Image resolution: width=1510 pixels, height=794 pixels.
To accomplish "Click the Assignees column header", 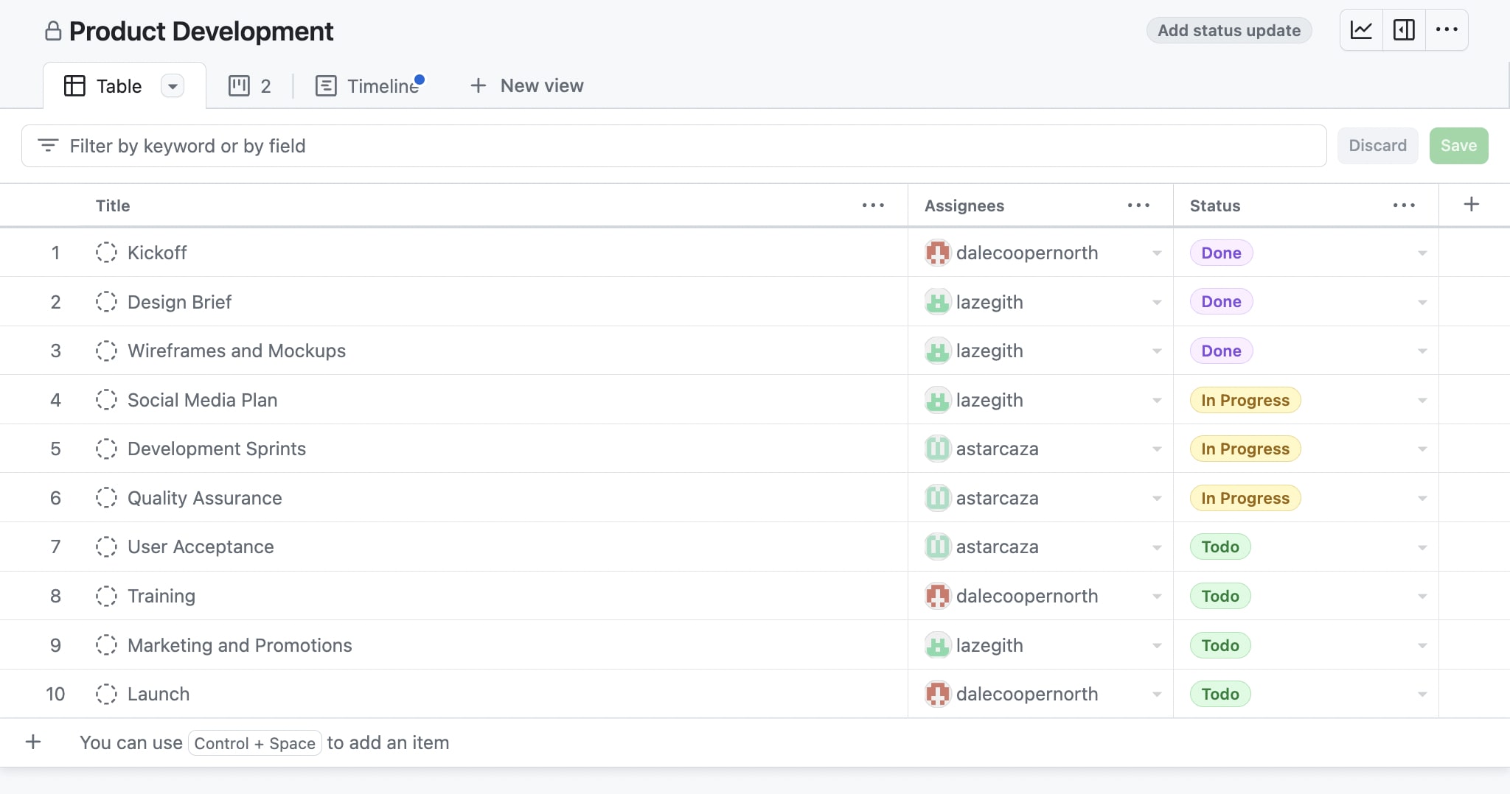I will (964, 205).
